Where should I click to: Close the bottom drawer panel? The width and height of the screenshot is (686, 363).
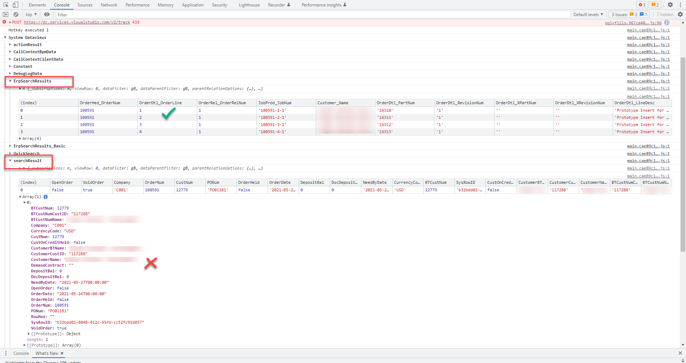coord(680,353)
